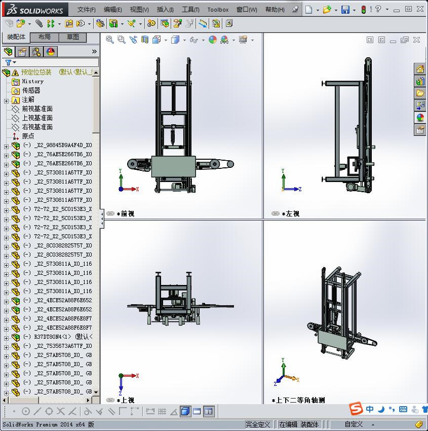Open the 文件(F) menu

(x=87, y=10)
